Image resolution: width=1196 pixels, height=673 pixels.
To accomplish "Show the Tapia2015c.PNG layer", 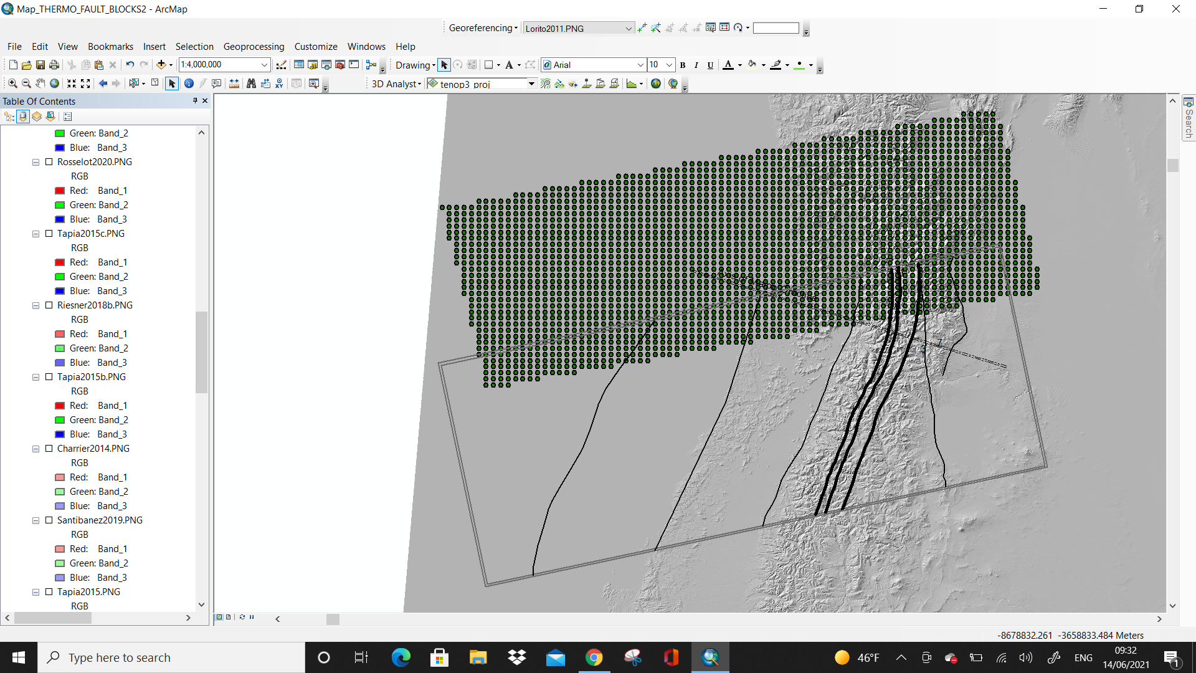I will [50, 234].
